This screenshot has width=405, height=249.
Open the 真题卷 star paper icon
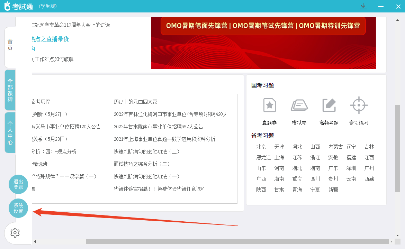pos(269,105)
